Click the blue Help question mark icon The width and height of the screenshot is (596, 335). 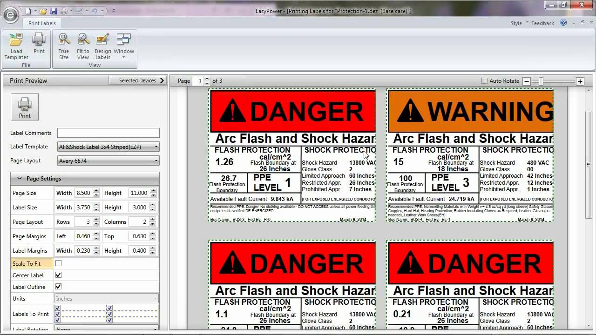[563, 23]
